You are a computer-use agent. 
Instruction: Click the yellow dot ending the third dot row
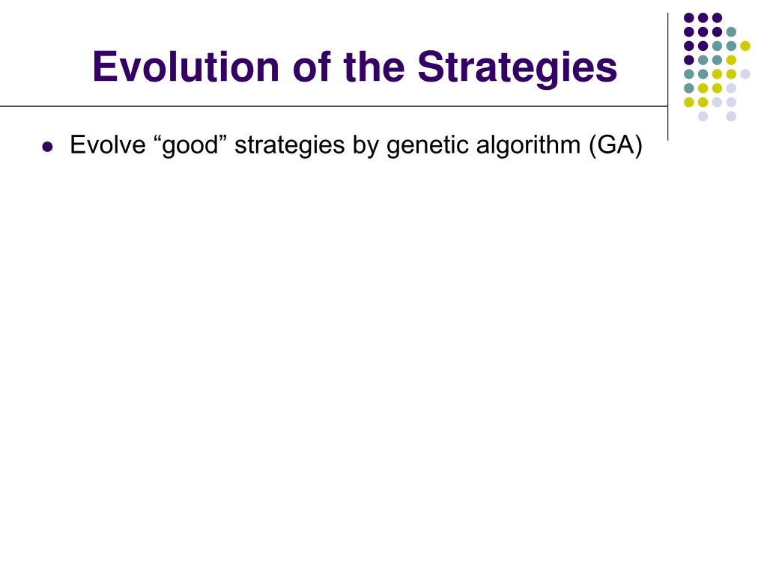click(x=745, y=46)
